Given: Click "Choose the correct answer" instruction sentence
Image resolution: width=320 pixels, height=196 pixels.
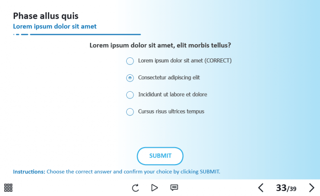Looking at the screenshot, I should [x=133, y=172].
